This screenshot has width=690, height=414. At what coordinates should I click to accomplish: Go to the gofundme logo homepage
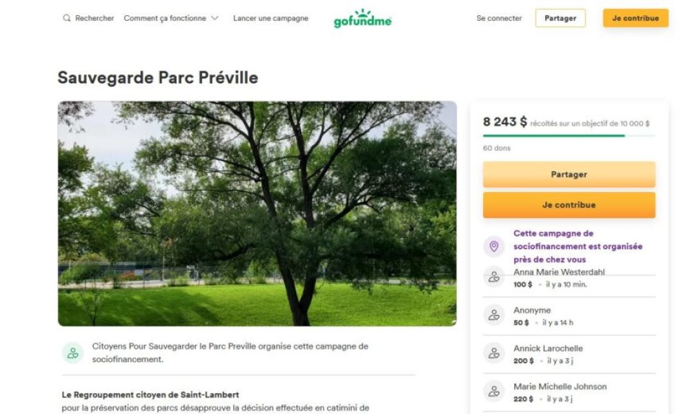pos(362,19)
